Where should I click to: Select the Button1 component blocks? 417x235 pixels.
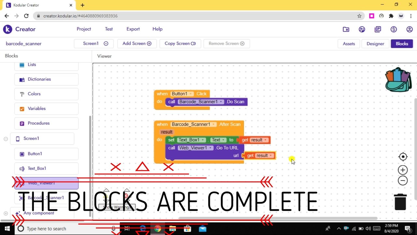[x=46, y=154]
